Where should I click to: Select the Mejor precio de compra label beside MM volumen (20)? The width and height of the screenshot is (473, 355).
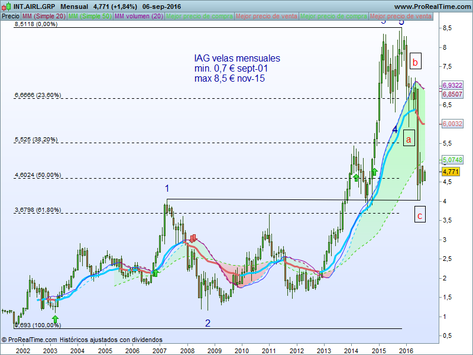click(199, 17)
